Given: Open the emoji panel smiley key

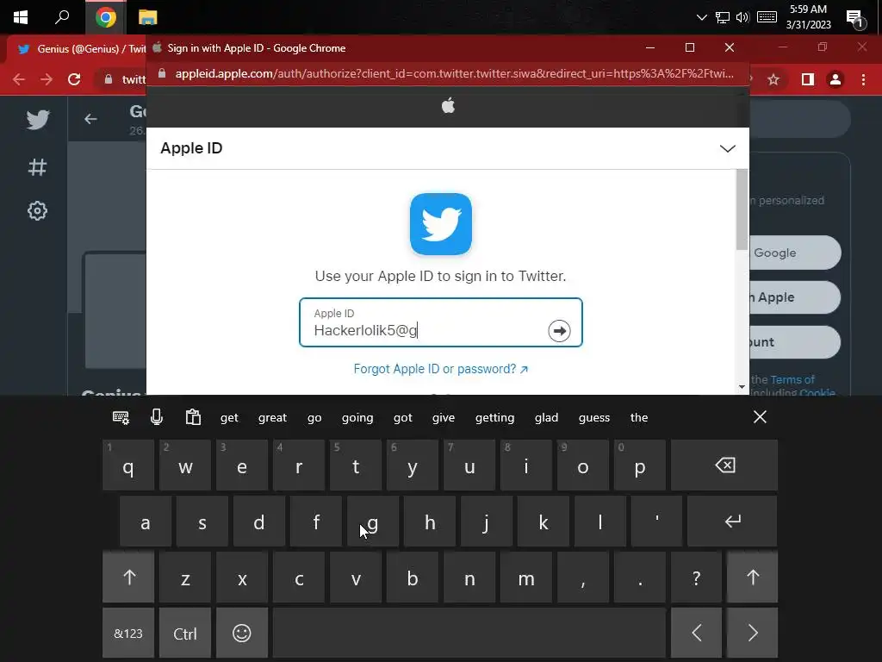Looking at the screenshot, I should pos(242,634).
